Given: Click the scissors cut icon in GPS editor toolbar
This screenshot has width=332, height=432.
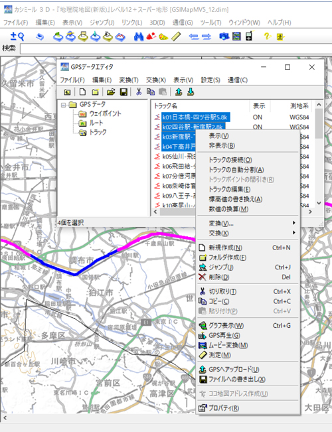Looking at the screenshot, I should click(139, 92).
